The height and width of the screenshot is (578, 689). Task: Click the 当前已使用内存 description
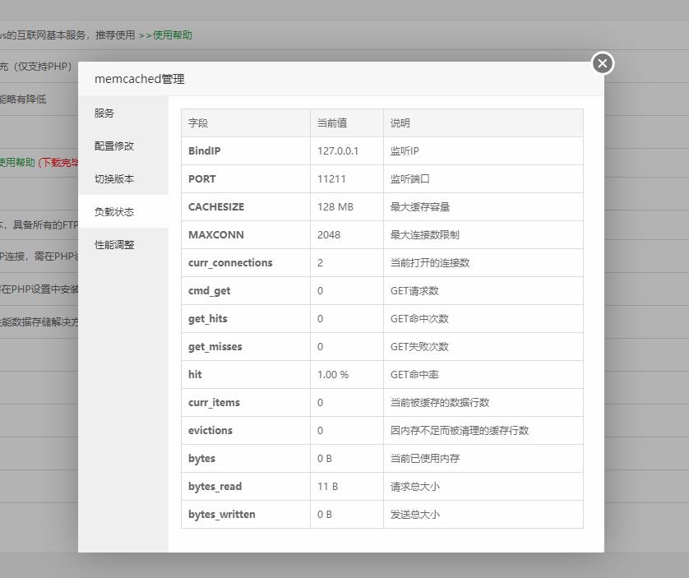425,459
